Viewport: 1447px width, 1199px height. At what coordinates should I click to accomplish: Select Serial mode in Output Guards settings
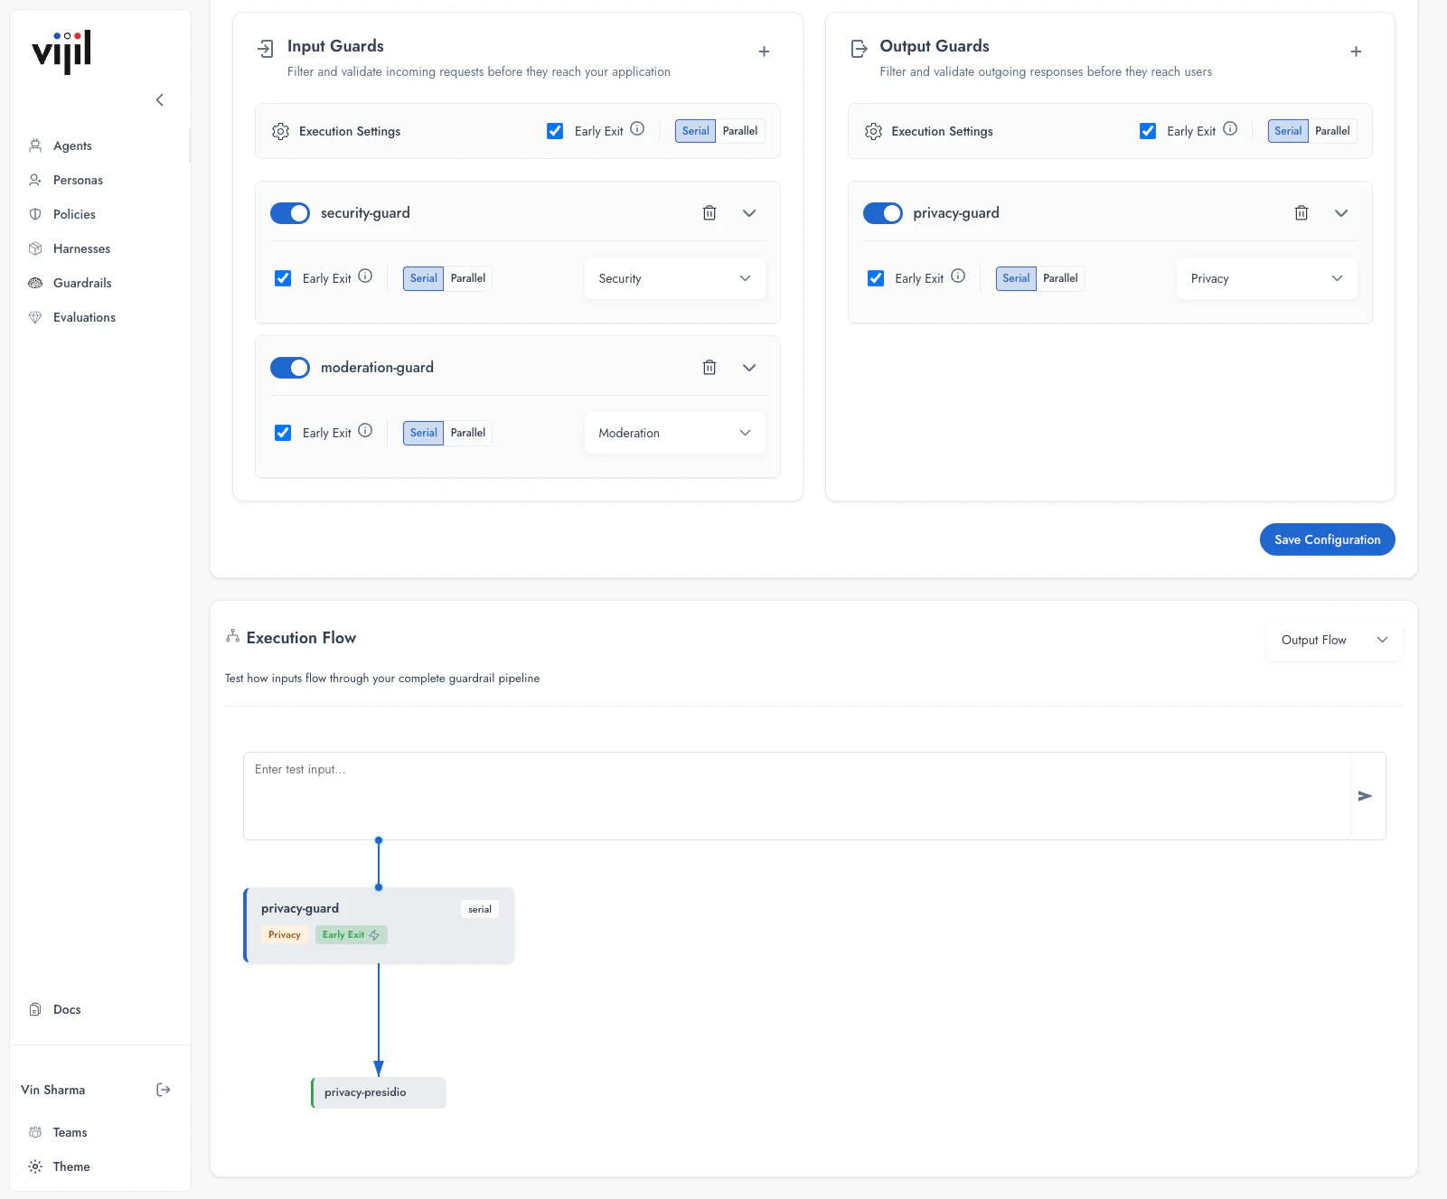click(x=1287, y=131)
